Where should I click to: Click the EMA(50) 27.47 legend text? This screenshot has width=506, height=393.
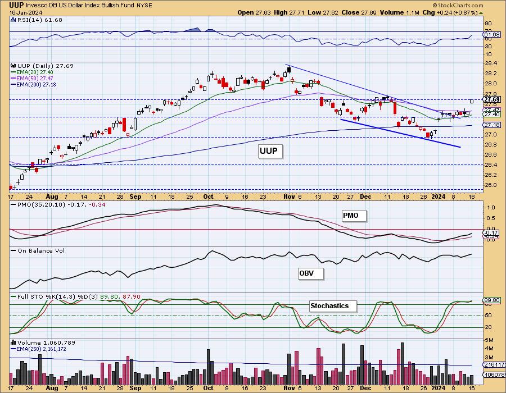click(35, 79)
